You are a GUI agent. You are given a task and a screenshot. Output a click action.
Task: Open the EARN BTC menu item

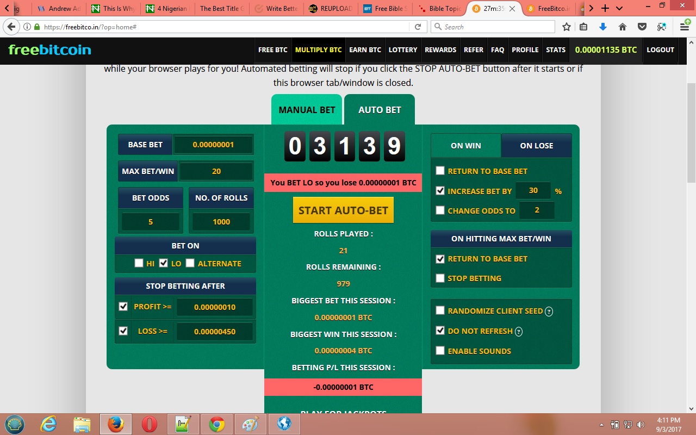point(365,49)
